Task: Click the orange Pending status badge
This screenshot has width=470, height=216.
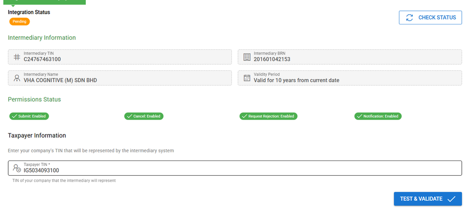Action: click(19, 21)
